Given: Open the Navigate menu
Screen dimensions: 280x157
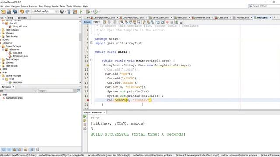Looking at the screenshot, I should (15, 6).
